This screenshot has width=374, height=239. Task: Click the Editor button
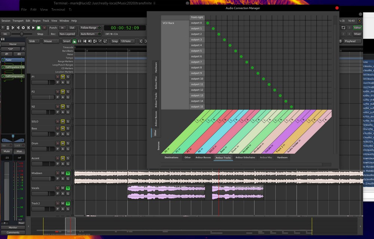coord(357,28)
